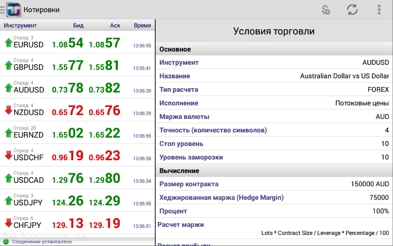Tap the add symbol dollar icon
The image size is (393, 246).
pyautogui.click(x=326, y=10)
